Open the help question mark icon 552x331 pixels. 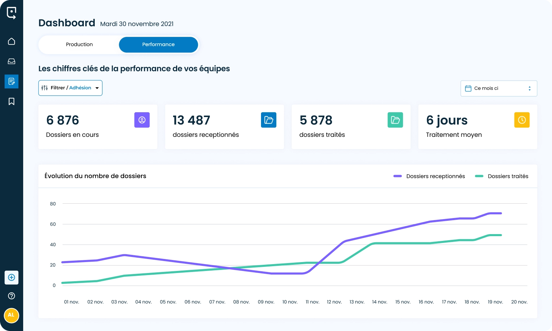coord(12,296)
